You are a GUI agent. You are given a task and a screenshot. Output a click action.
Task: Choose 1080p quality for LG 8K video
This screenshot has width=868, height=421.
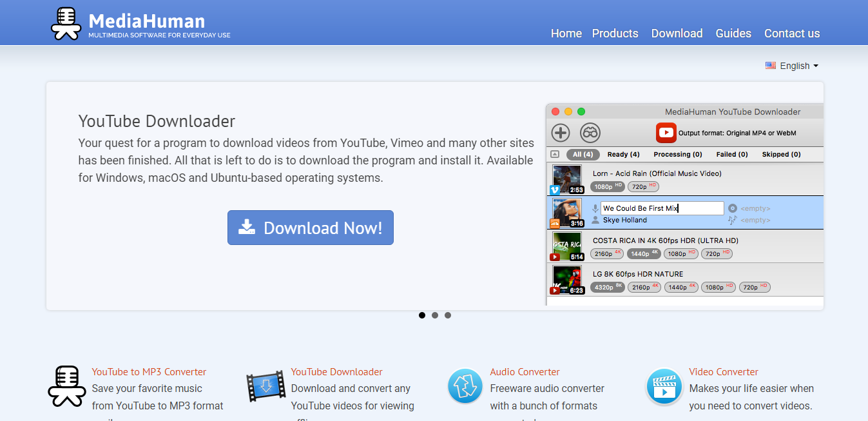pyautogui.click(x=719, y=288)
